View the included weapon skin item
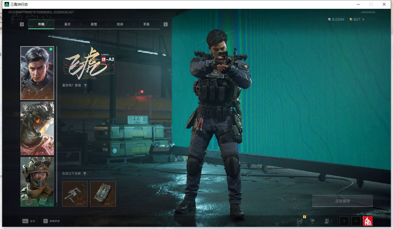Screen dimensions: 393x229 pos(75,194)
